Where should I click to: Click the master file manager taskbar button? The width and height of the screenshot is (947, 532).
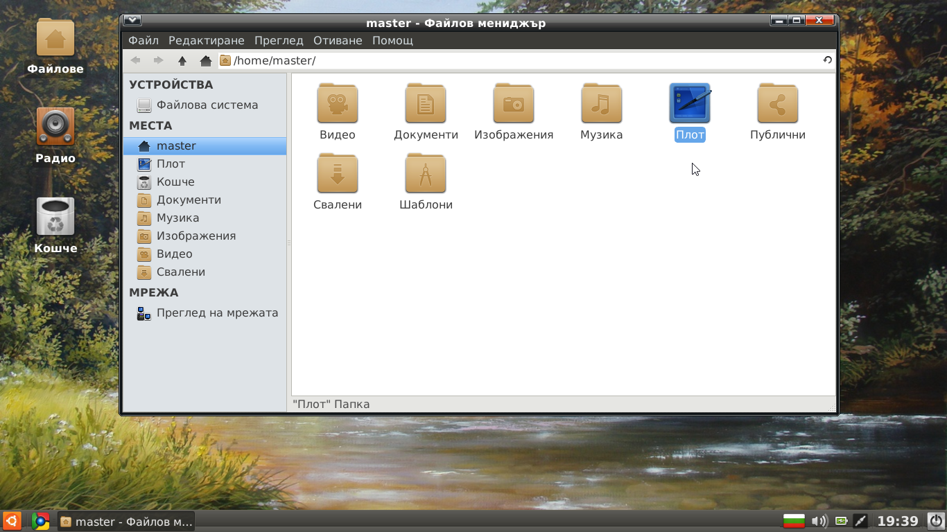pyautogui.click(x=125, y=522)
